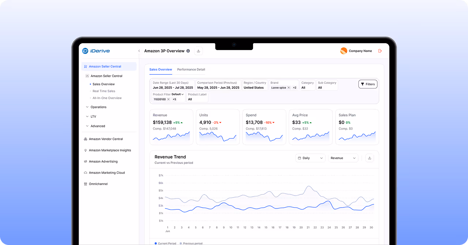Open the Product Filter Default dropdown
The image size is (468, 245).
click(178, 94)
